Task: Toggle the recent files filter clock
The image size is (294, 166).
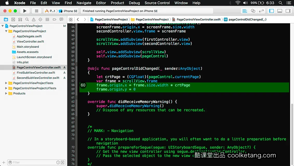Action: (x=58, y=162)
